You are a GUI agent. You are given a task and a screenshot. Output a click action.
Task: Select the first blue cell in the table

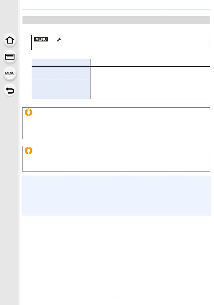tap(61, 62)
